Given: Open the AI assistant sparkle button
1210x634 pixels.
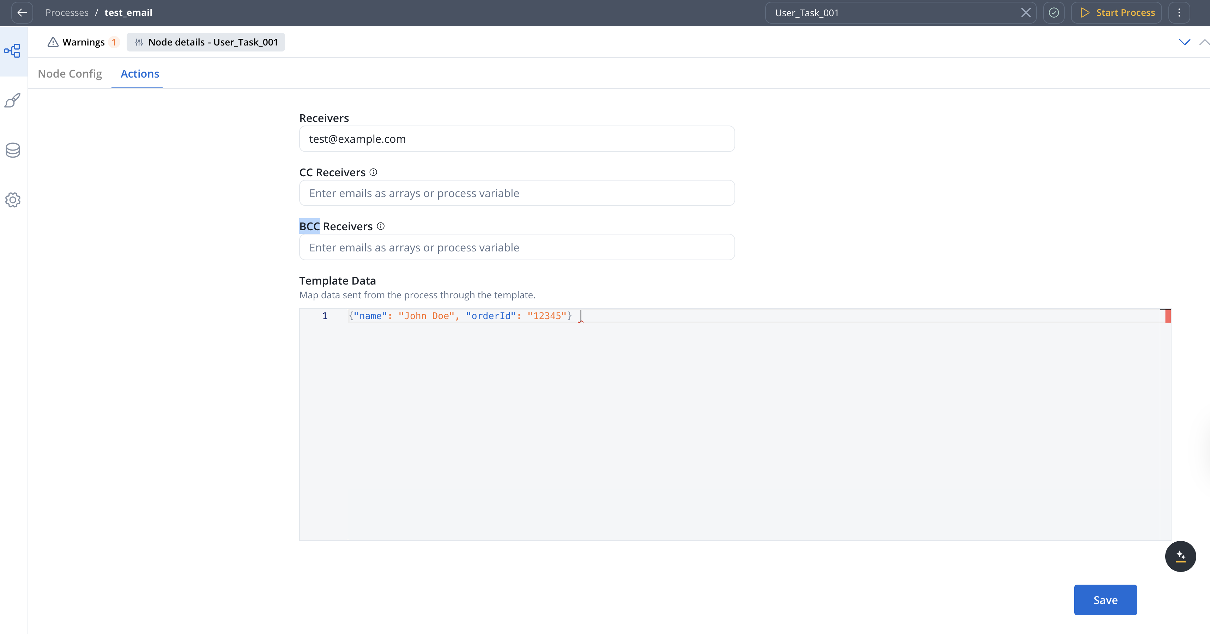Looking at the screenshot, I should pyautogui.click(x=1180, y=556).
